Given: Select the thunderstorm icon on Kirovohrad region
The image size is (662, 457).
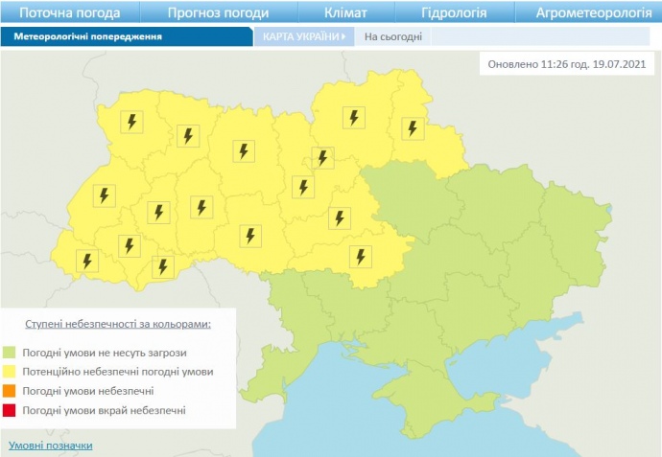Looking at the screenshot, I should (361, 256).
